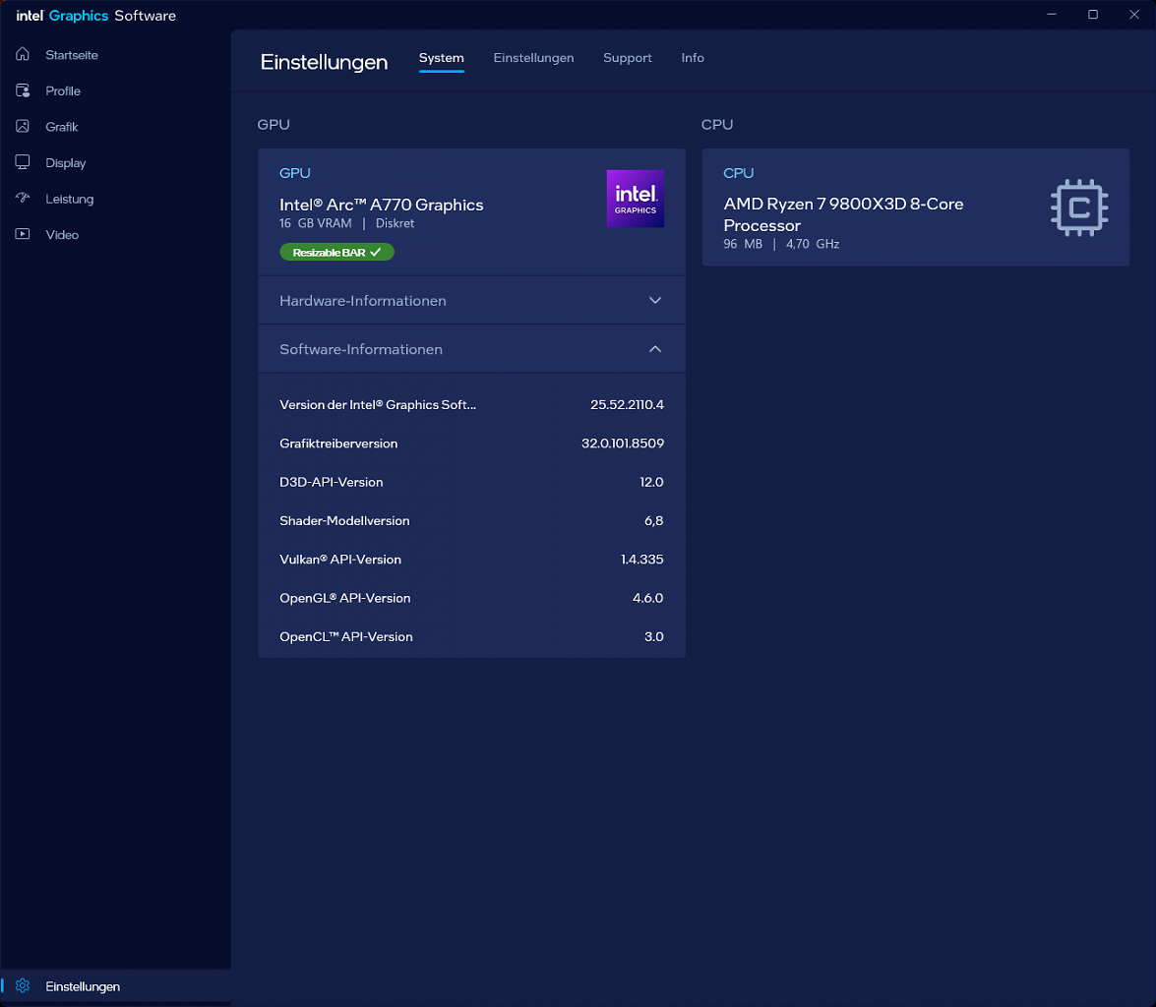The height and width of the screenshot is (1007, 1156).
Task: Click the Einstellungen page heading
Action: point(324,62)
